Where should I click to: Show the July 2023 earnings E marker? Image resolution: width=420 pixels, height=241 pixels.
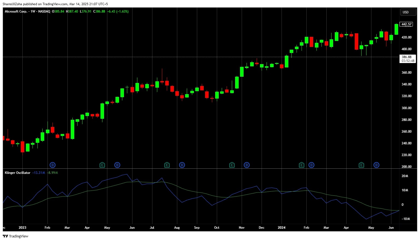click(x=167, y=165)
